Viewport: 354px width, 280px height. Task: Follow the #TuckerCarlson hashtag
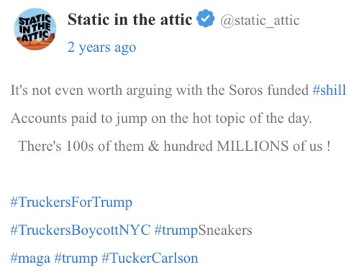[150, 258]
